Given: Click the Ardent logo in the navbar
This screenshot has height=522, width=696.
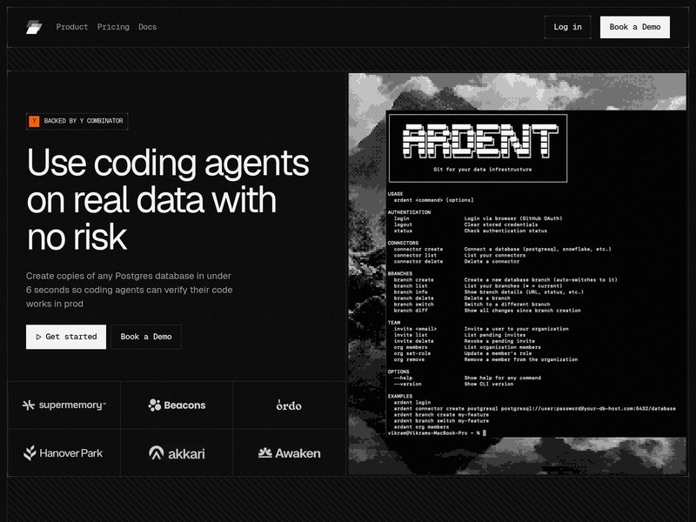Looking at the screenshot, I should coord(34,27).
